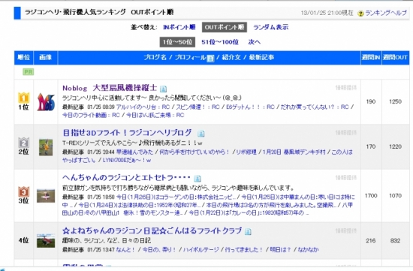
Task: Open ranking help question mark icon
Action: 360,14
